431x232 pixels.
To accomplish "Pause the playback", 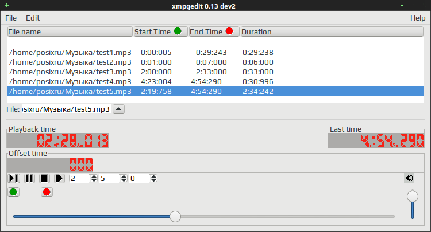I will tap(29, 179).
